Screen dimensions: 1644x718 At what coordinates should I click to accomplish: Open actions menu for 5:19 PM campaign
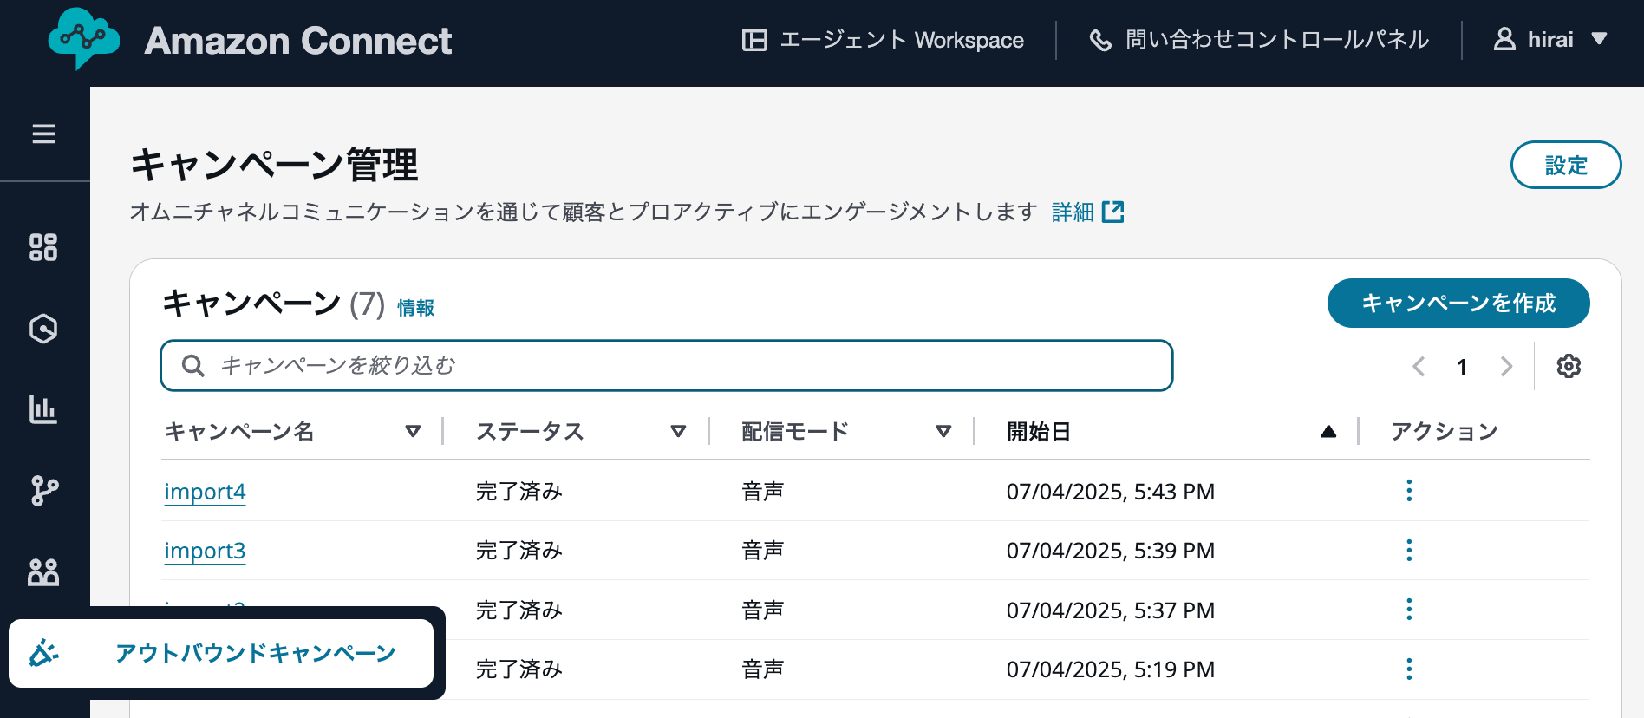1409,669
